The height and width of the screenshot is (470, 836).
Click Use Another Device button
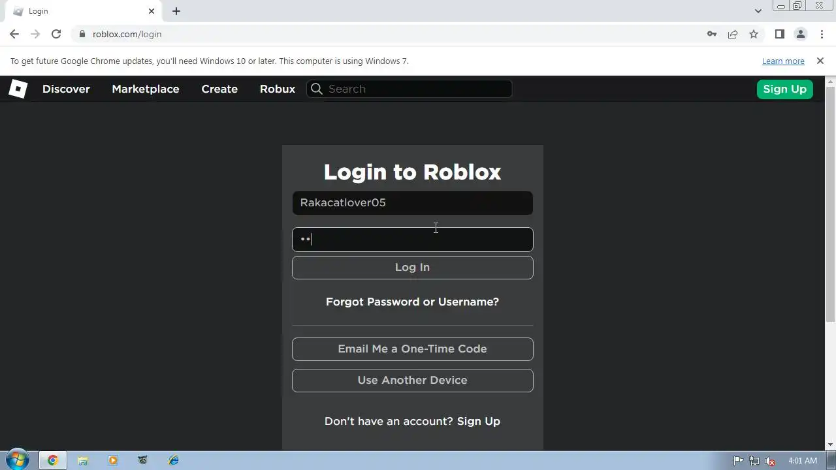[x=413, y=381]
